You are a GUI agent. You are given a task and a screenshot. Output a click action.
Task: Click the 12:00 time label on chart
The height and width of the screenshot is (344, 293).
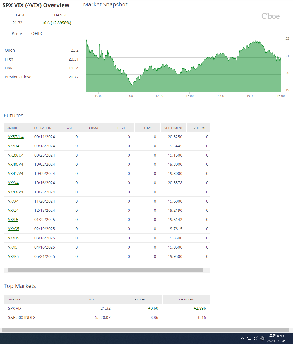coord(159,96)
